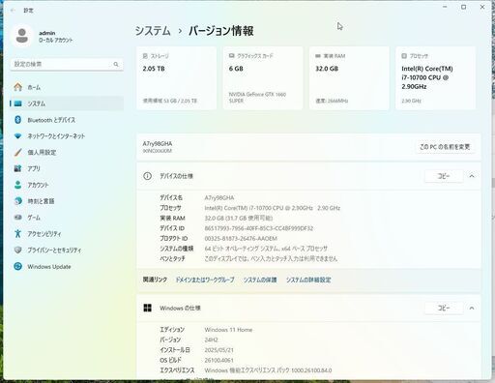Screen dimensions: 495x383
Task: Open the ドメインまたはワークグループ link
Action: point(205,280)
